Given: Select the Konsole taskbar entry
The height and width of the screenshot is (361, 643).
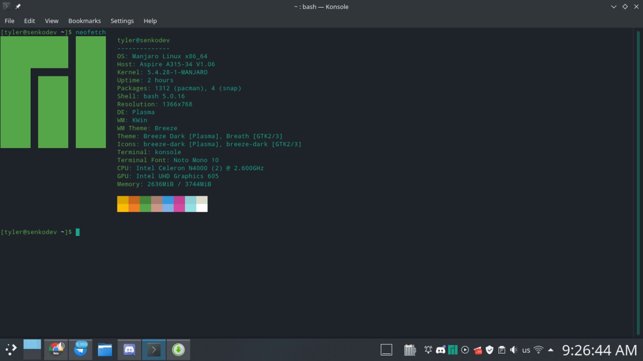Looking at the screenshot, I should pyautogui.click(x=154, y=349).
